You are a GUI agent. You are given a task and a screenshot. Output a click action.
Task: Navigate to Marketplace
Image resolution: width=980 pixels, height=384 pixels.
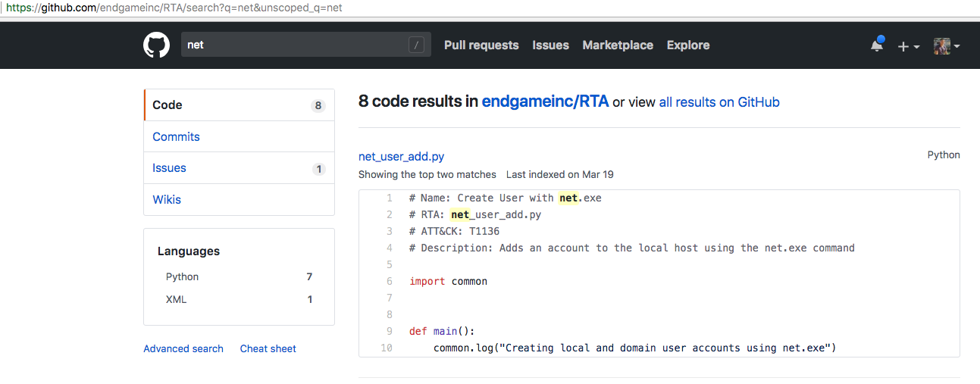(x=618, y=45)
